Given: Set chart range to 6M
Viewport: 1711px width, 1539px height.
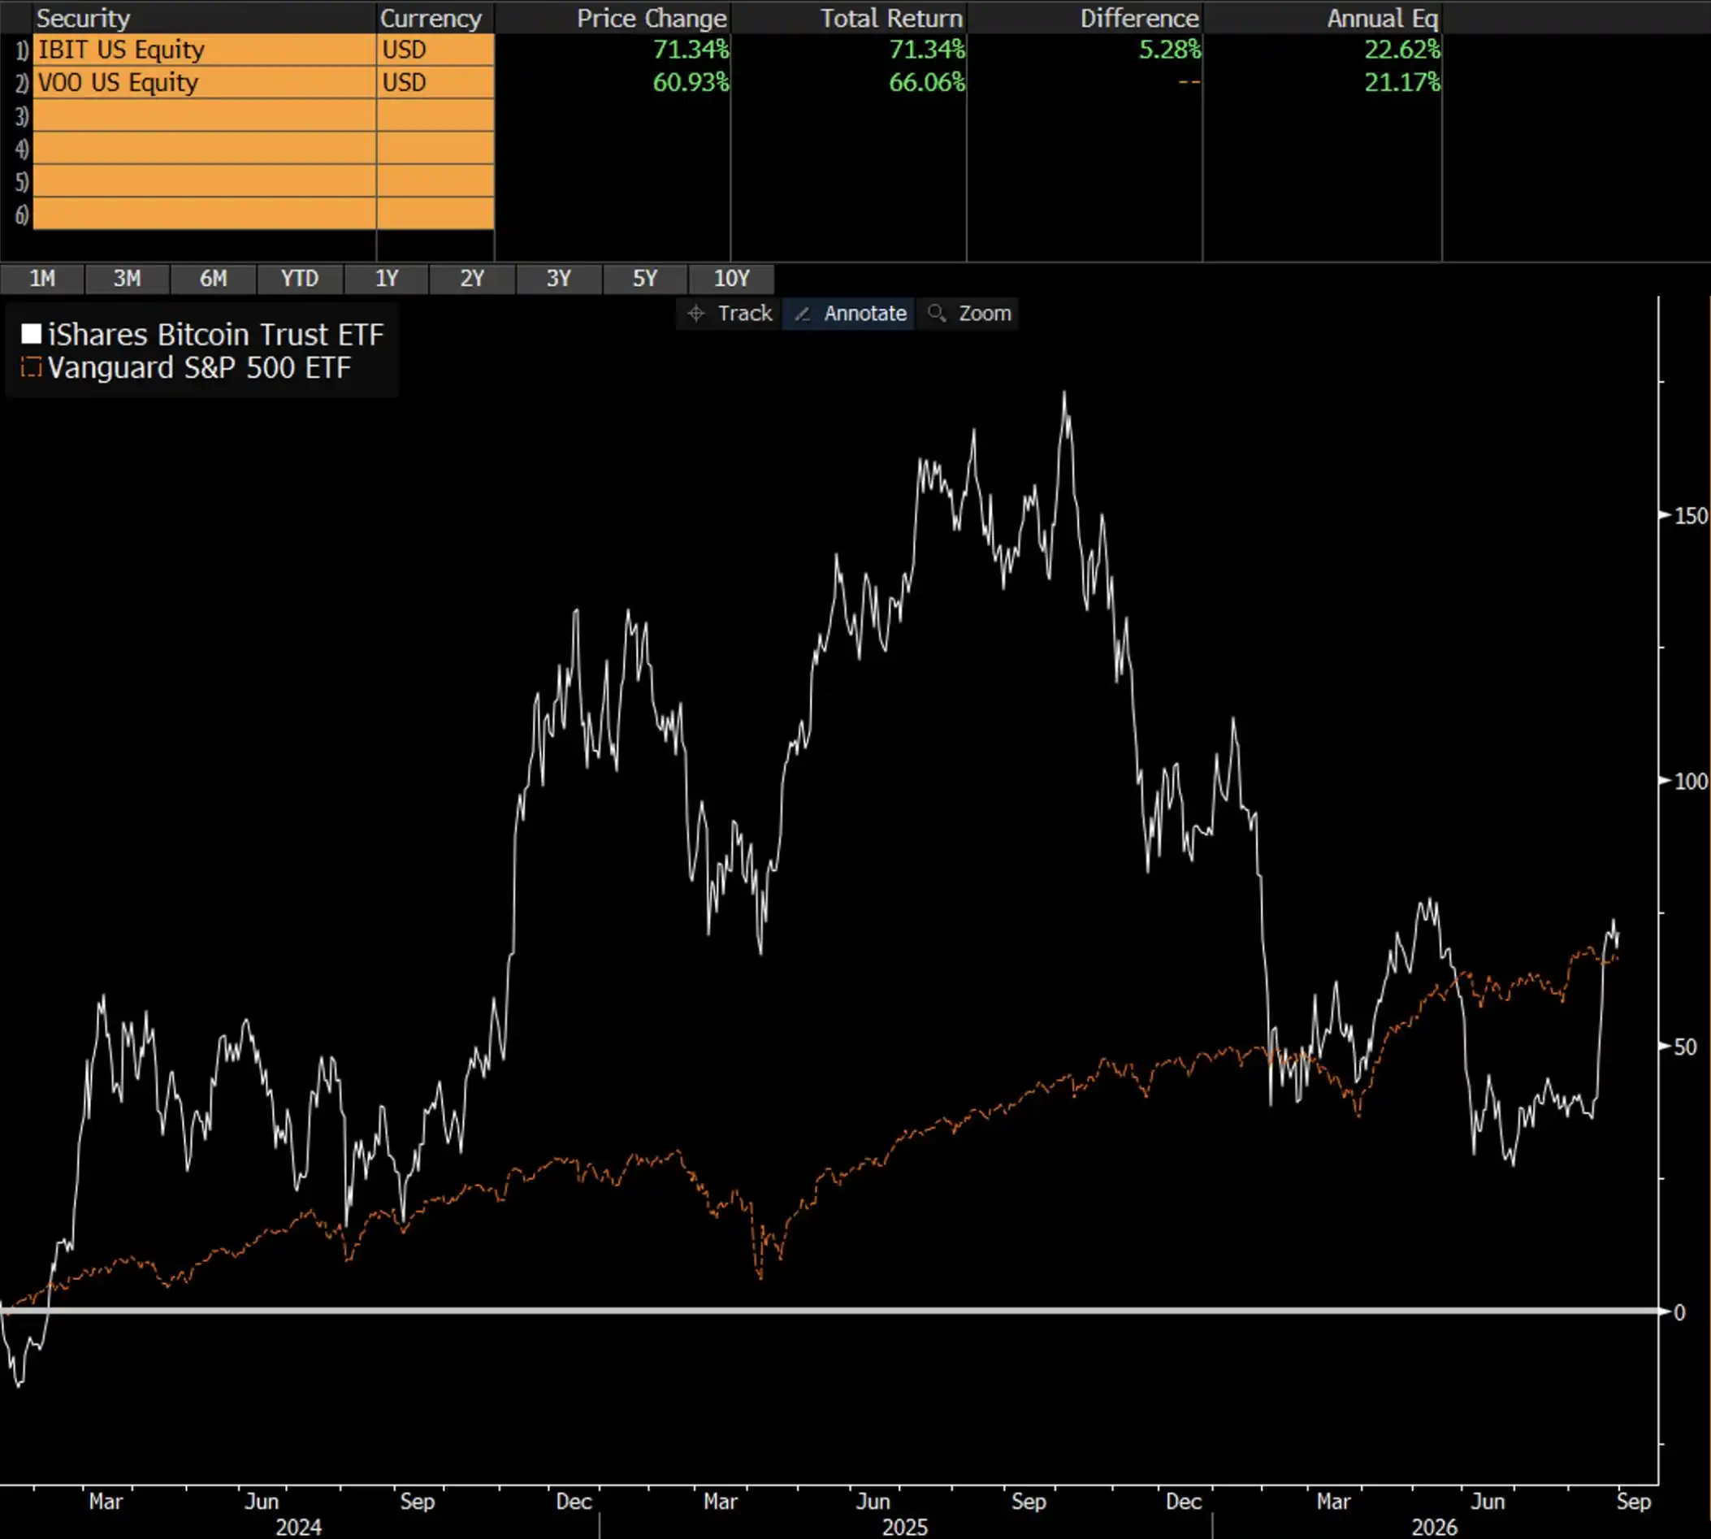Looking at the screenshot, I should [214, 278].
